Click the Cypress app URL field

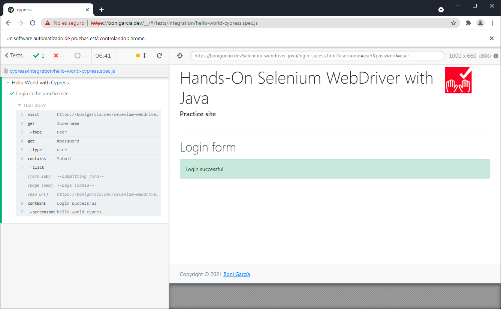pyautogui.click(x=317, y=56)
